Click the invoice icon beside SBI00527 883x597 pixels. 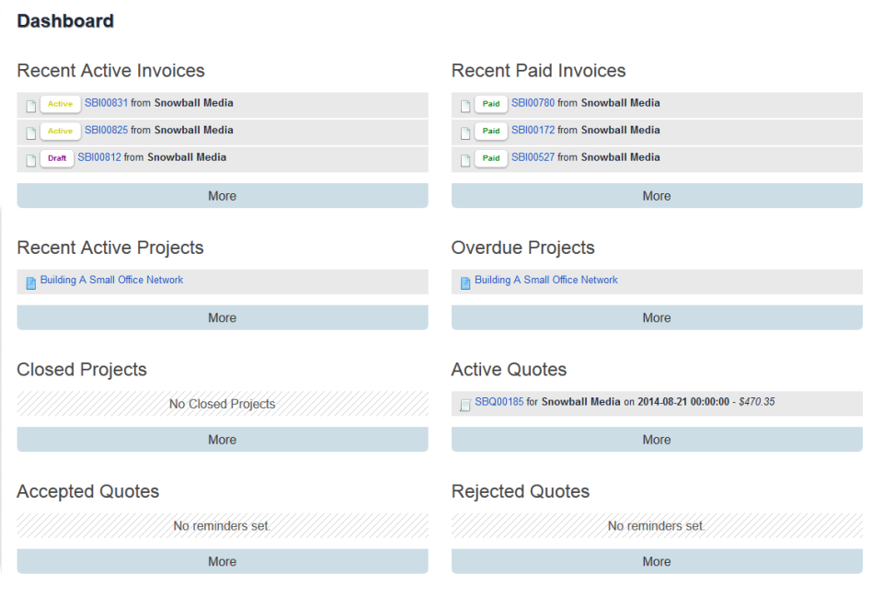tap(464, 157)
